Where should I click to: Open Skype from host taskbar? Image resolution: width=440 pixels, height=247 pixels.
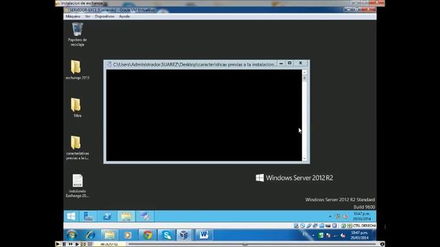point(166,235)
